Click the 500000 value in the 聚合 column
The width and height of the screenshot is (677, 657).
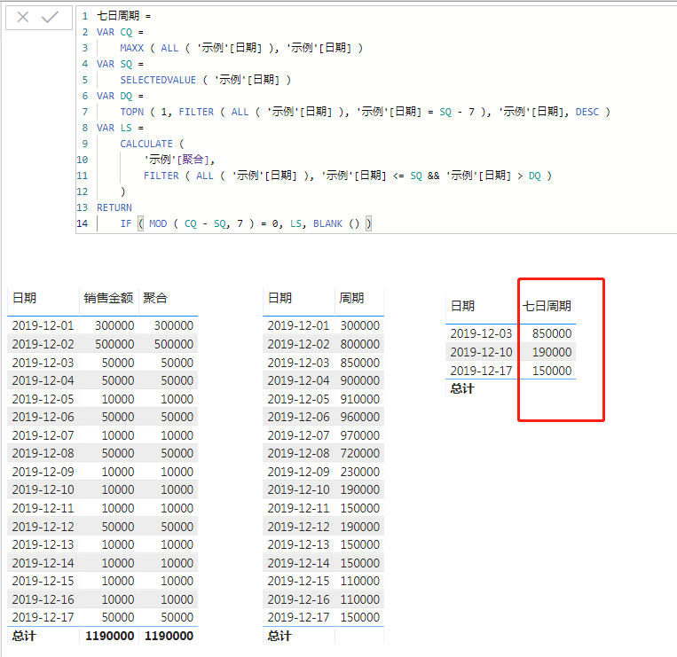(x=174, y=344)
